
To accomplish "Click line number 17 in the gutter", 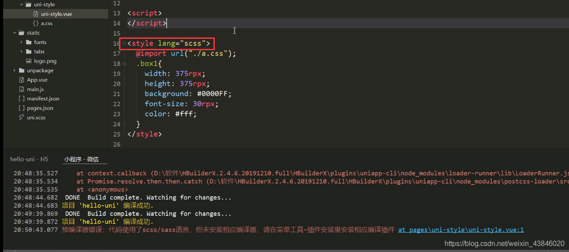I will coord(116,54).
